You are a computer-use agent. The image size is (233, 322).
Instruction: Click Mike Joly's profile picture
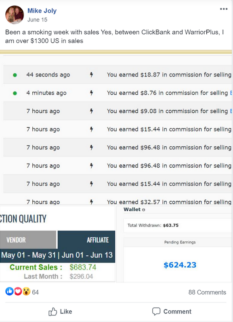point(15,15)
